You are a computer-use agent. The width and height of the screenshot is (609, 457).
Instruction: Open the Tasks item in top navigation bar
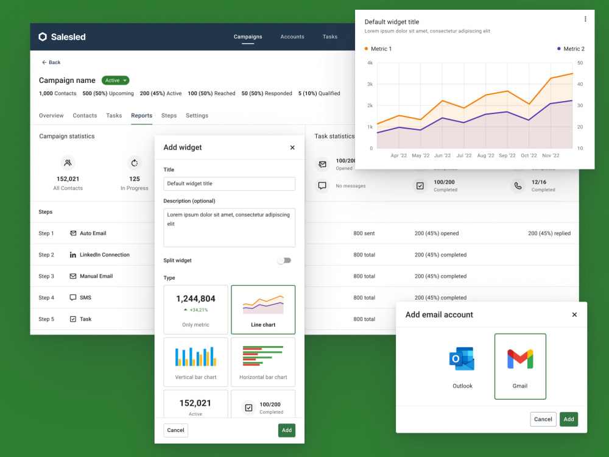329,37
